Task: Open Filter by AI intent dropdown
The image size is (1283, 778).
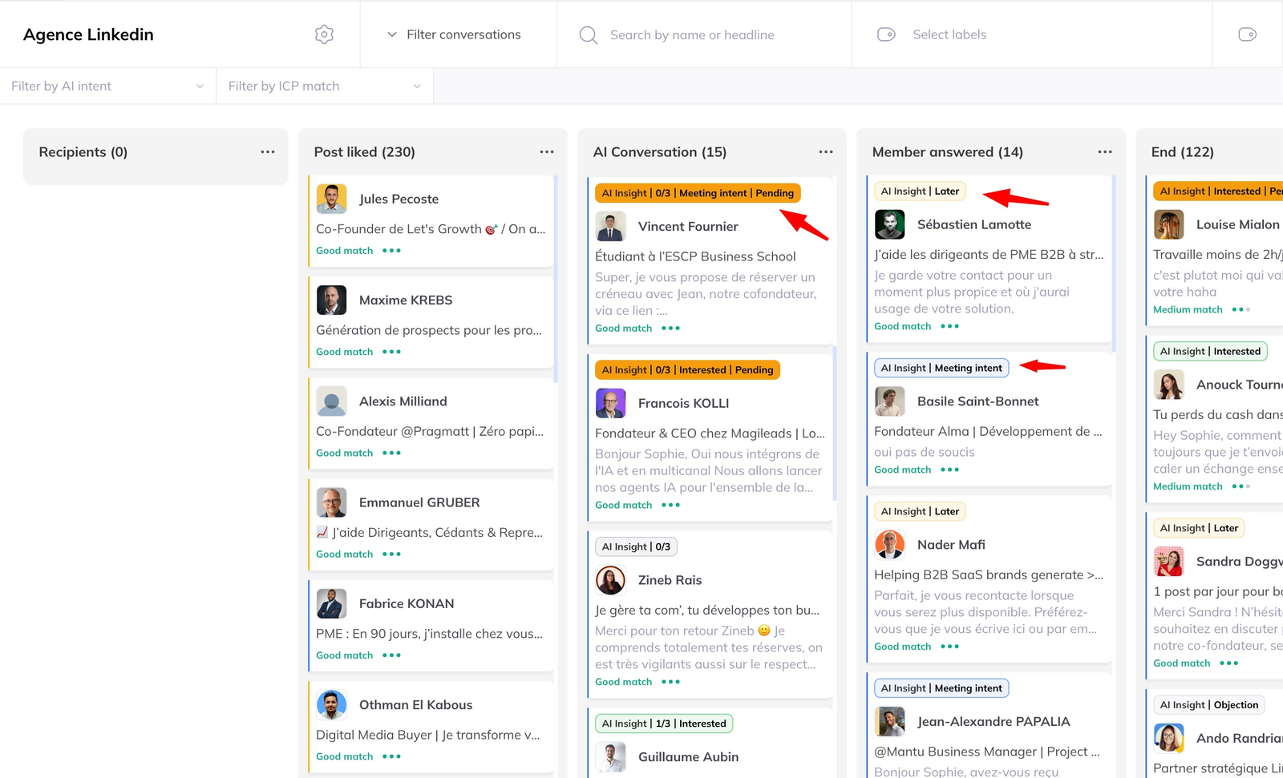Action: (x=107, y=86)
